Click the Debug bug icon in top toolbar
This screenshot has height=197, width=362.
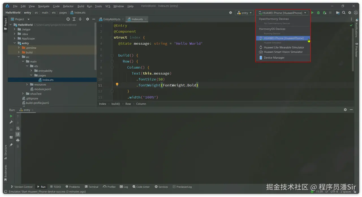tap(318, 13)
